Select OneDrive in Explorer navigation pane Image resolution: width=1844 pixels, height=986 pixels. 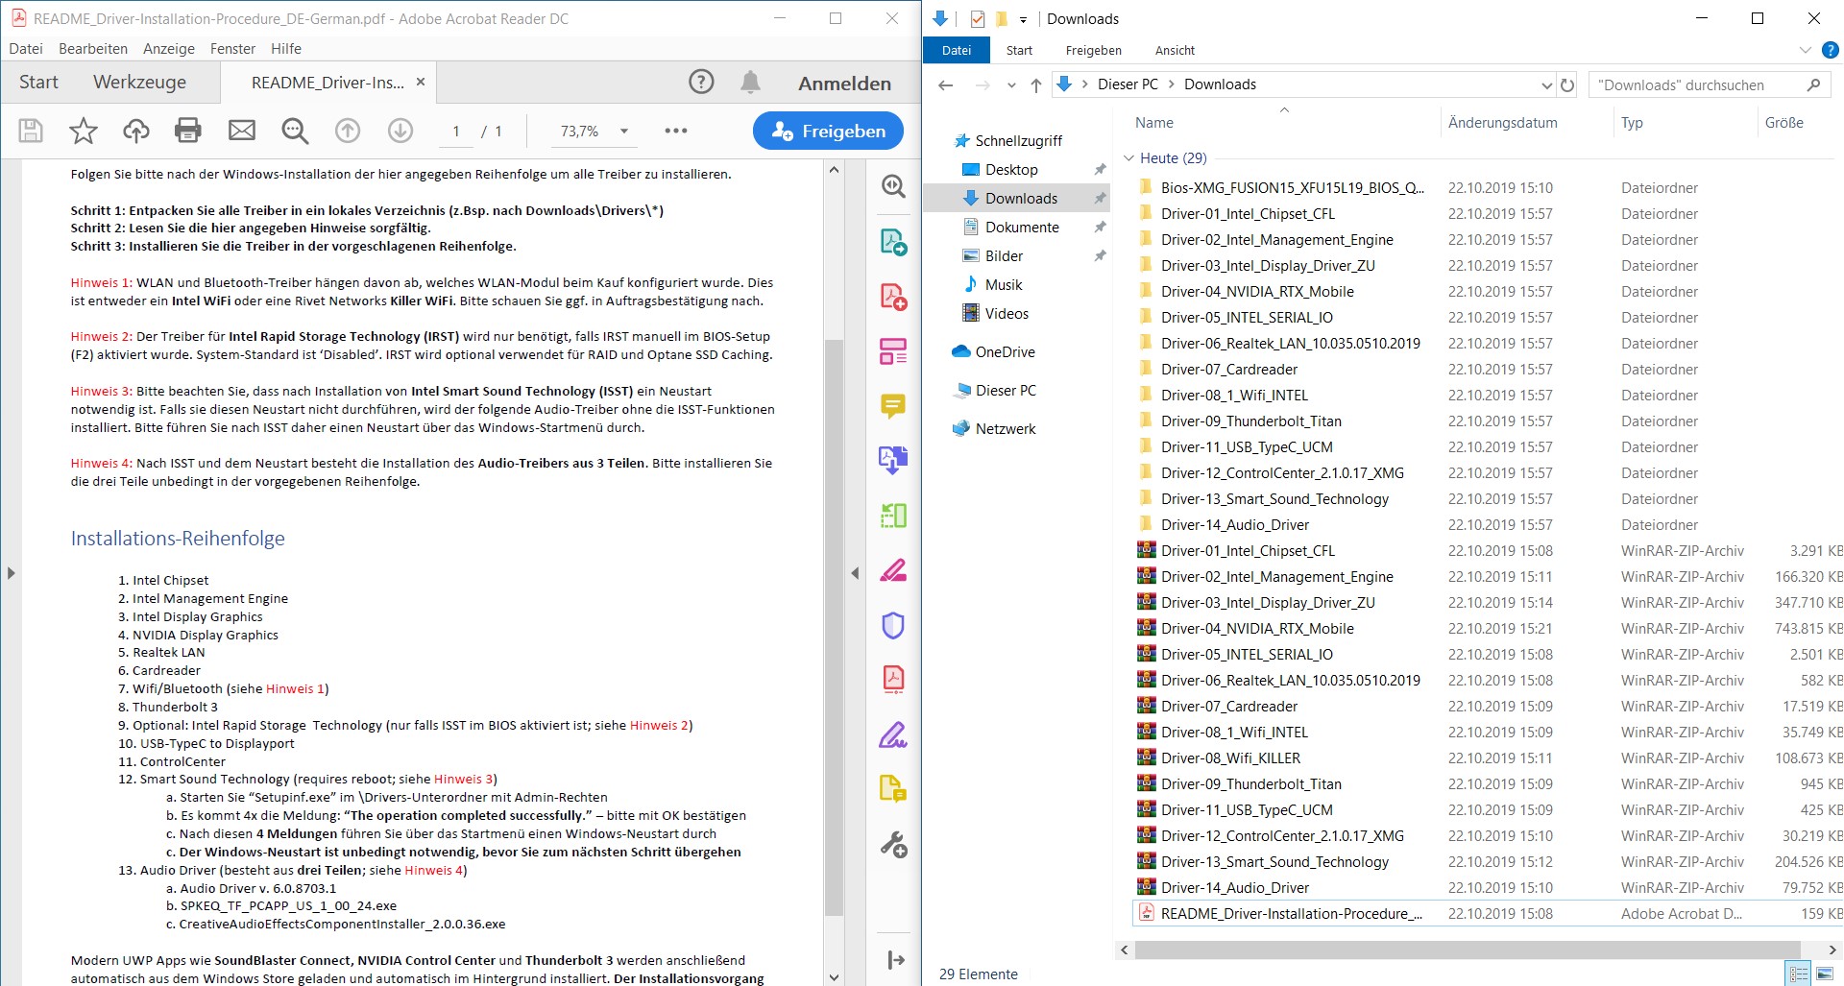994,351
